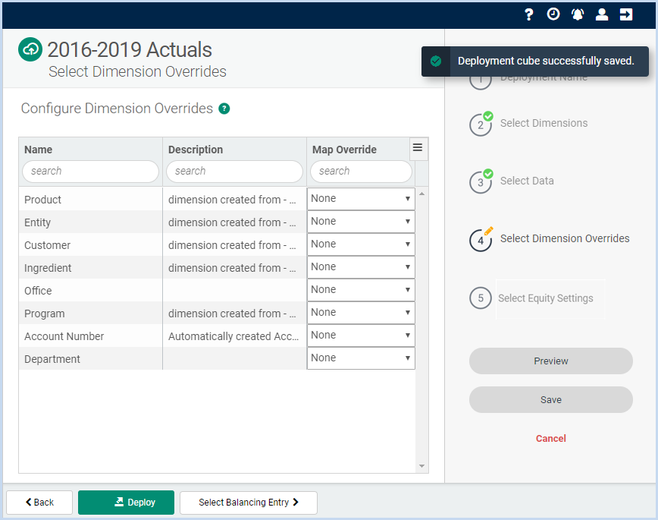
Task: Go to Select Dimension Overrides step
Action: click(x=565, y=238)
